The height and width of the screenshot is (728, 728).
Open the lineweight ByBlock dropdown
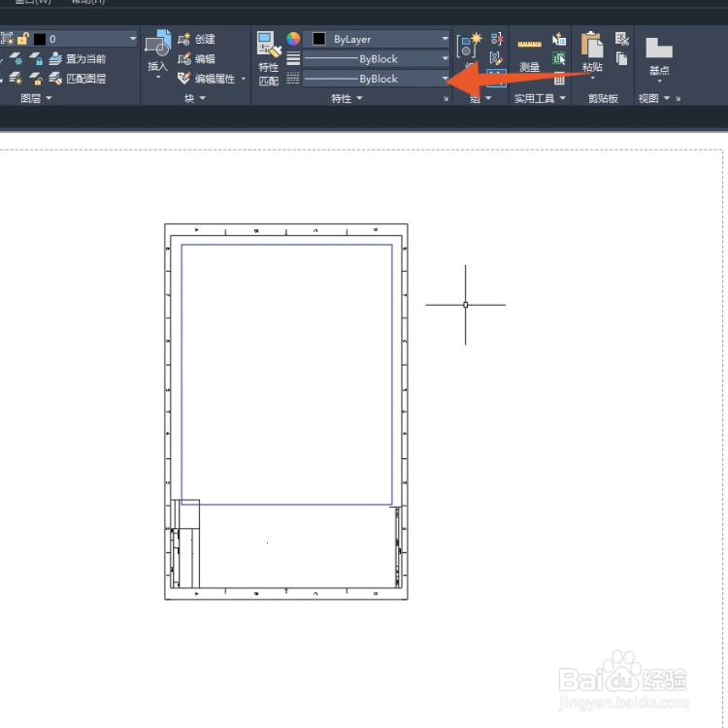click(445, 59)
